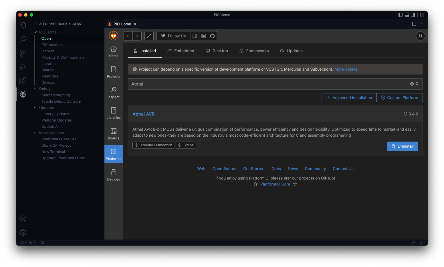Go forward using the right arrow button
This screenshot has width=444, height=267.
(x=137, y=36)
